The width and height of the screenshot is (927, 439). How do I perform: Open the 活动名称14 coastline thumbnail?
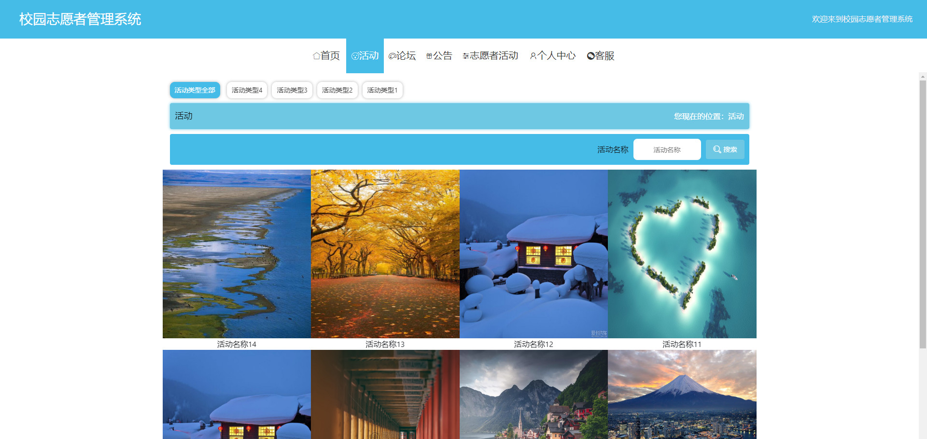[x=237, y=254]
